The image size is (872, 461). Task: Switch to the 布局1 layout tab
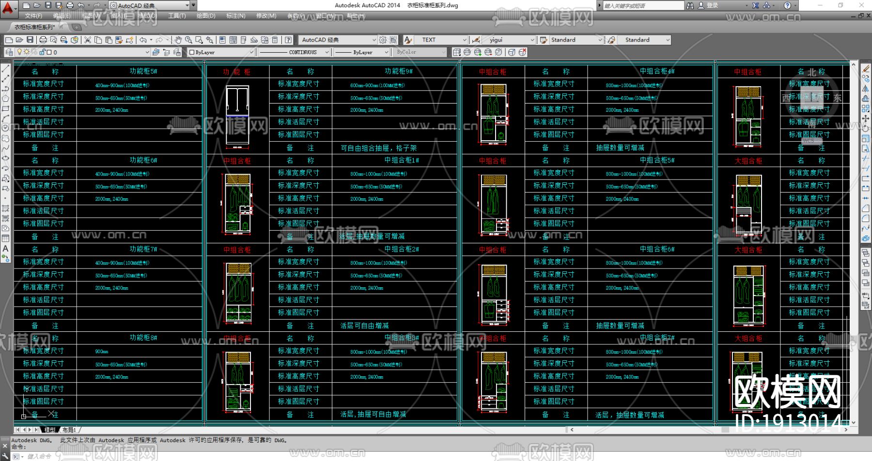[69, 430]
